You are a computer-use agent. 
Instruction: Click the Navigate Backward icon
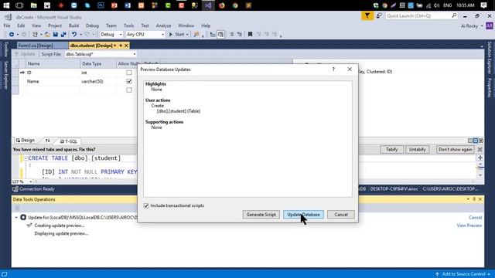tap(12, 34)
